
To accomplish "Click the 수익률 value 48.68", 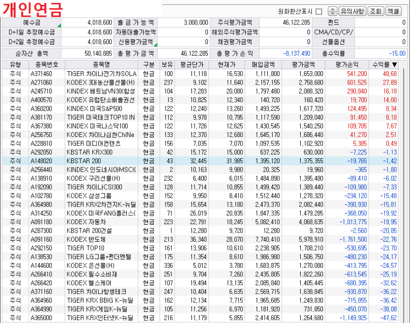I will pyautogui.click(x=390, y=74).
